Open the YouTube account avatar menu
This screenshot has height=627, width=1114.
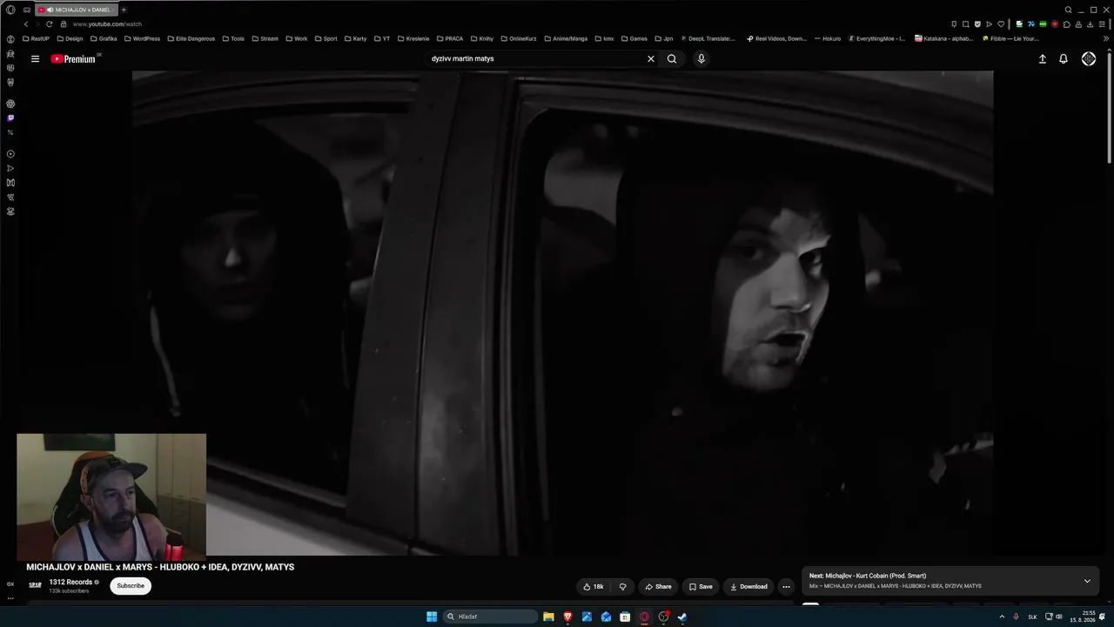[1089, 59]
